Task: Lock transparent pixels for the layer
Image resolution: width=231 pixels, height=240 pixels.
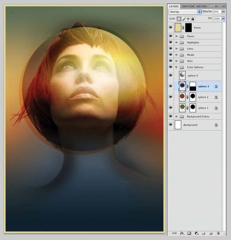Action: pos(179,19)
